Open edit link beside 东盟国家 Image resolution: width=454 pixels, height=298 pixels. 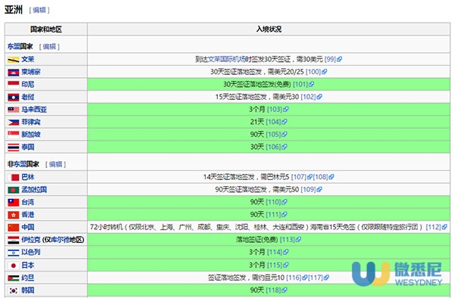(x=49, y=47)
